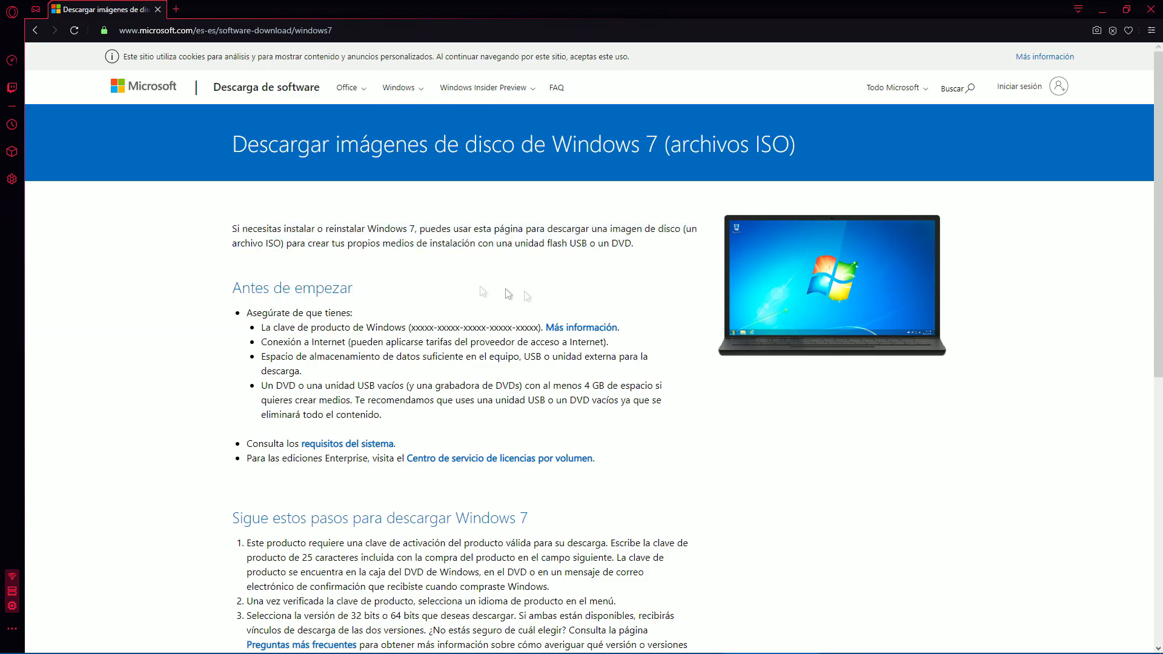Click Descarga de software header link
Viewport: 1163px width, 654px height.
tap(267, 87)
